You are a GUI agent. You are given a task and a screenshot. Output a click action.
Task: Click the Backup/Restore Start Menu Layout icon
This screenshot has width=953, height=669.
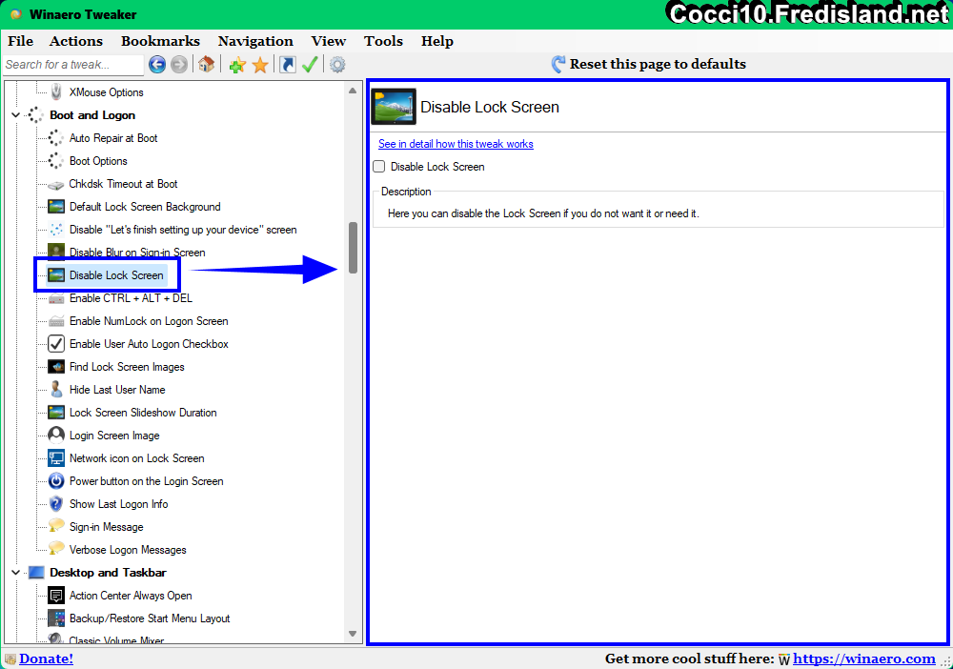[x=56, y=618]
